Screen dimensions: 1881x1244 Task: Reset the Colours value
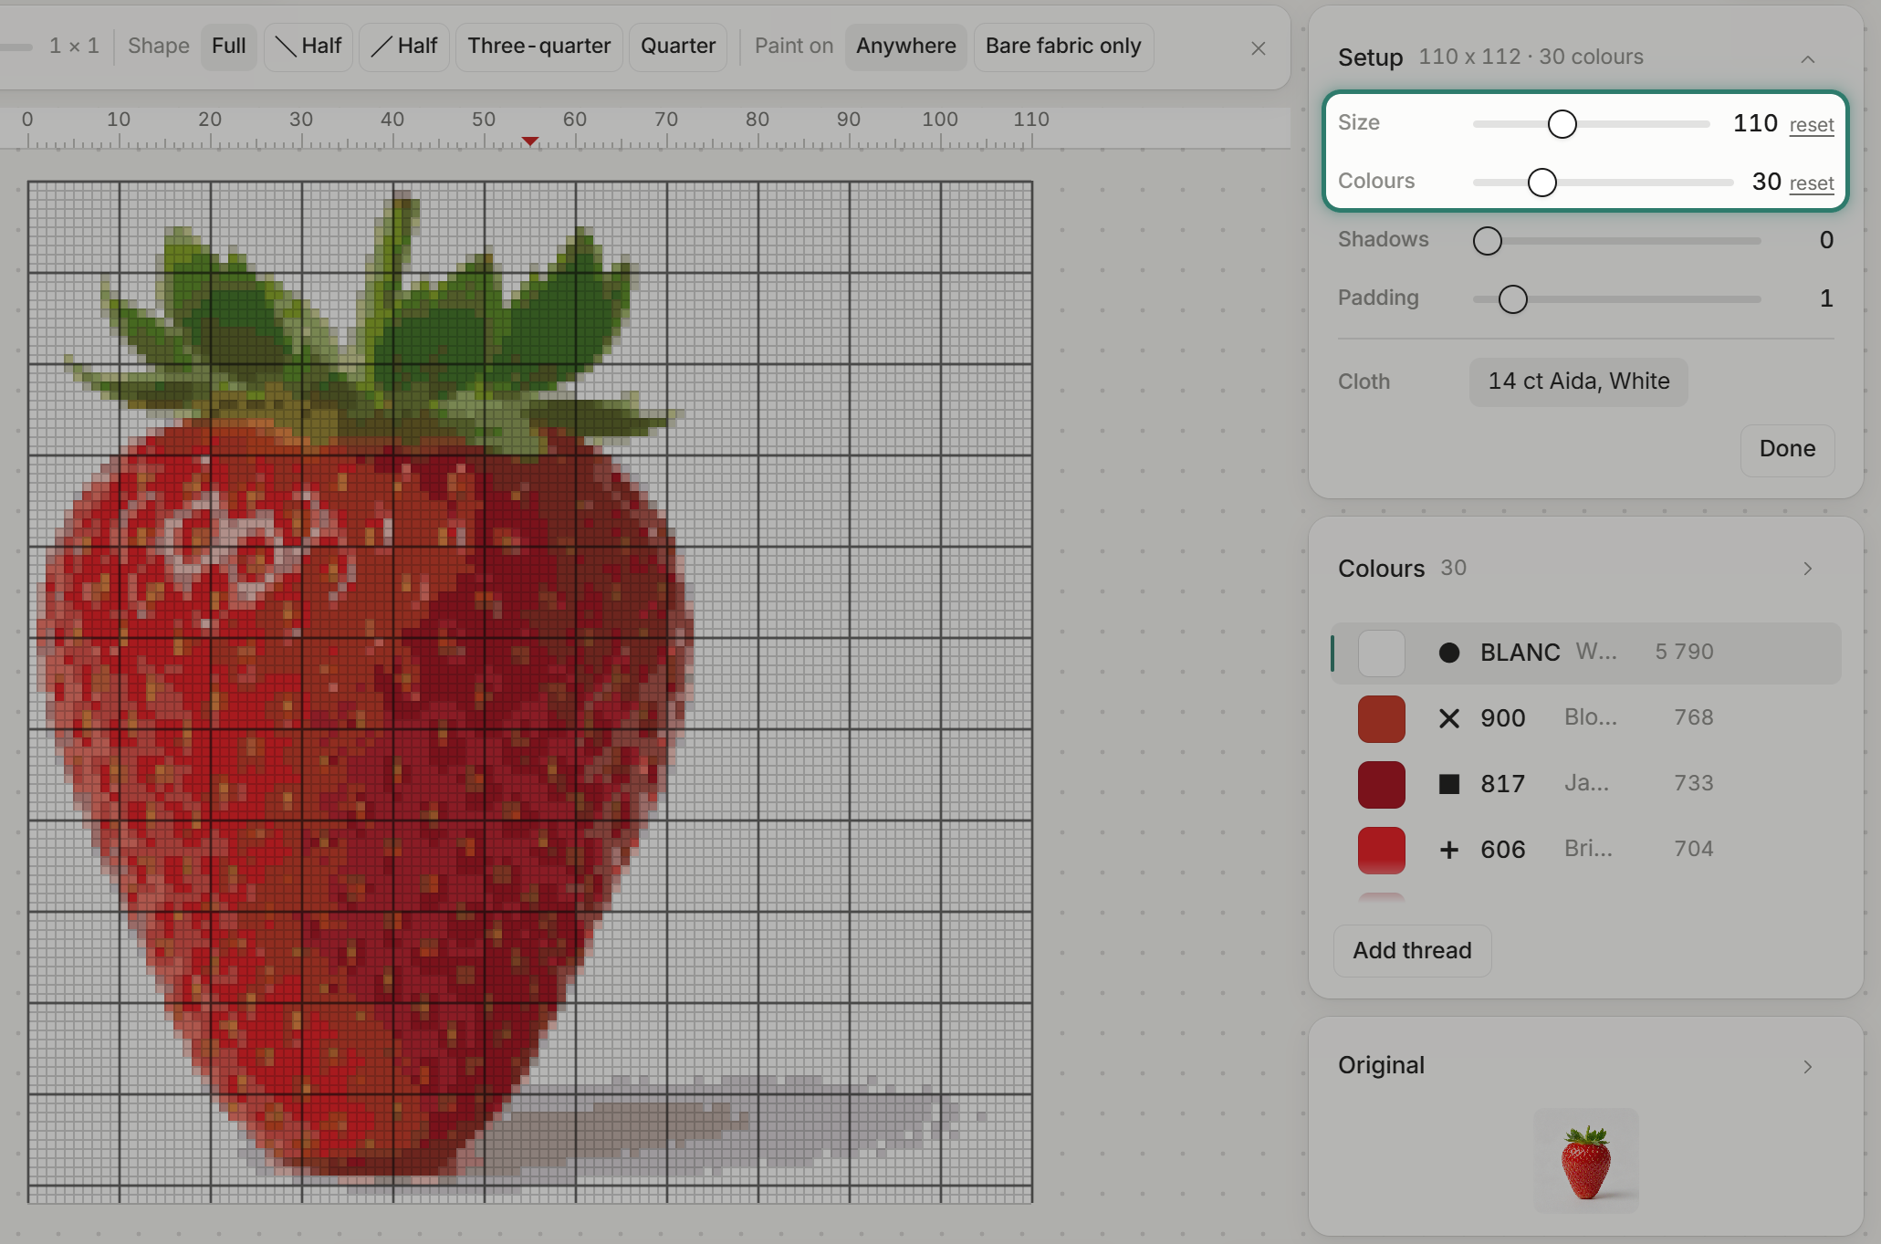tap(1812, 183)
